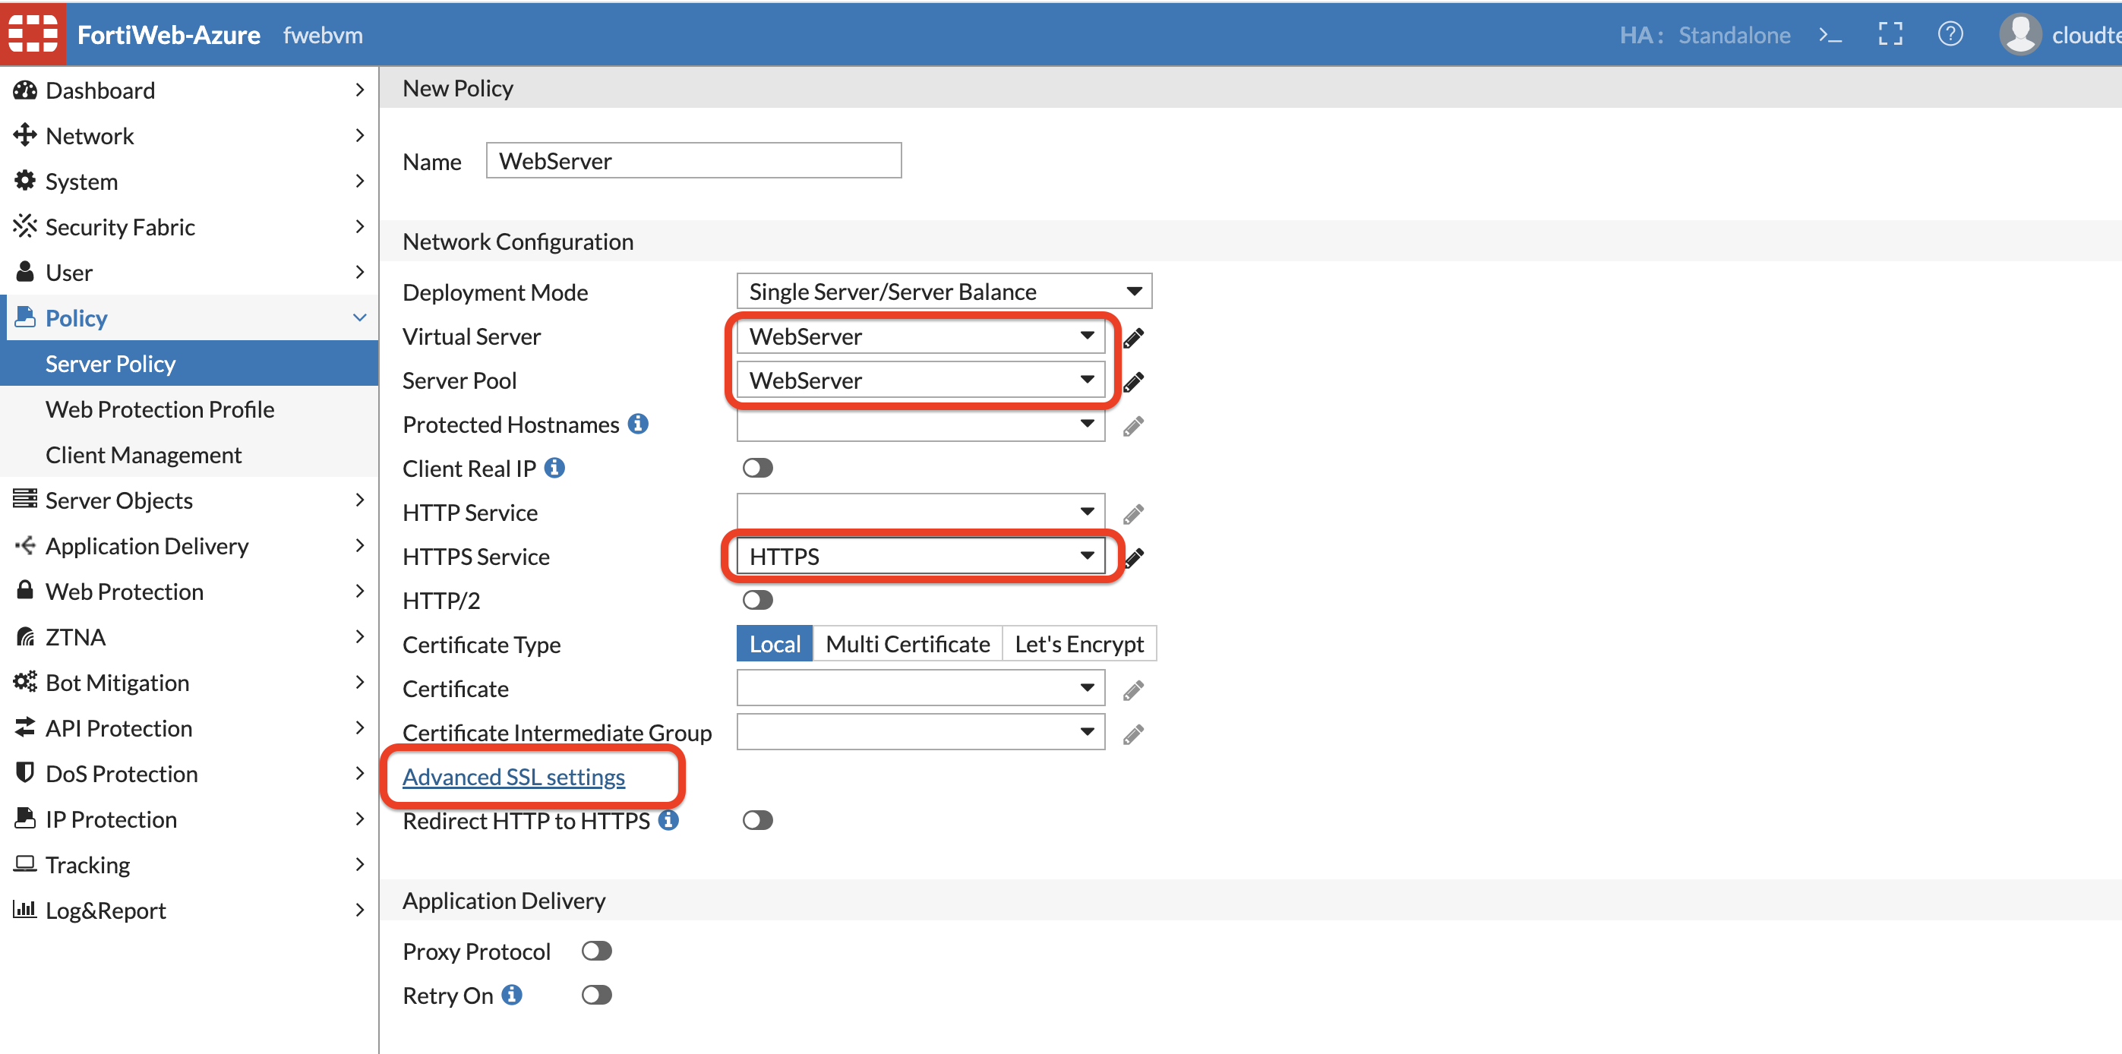Open the Protected Hostnames dropdown
2122x1054 pixels.
coord(920,424)
